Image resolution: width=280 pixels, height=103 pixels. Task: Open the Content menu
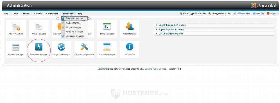[x=38, y=13]
